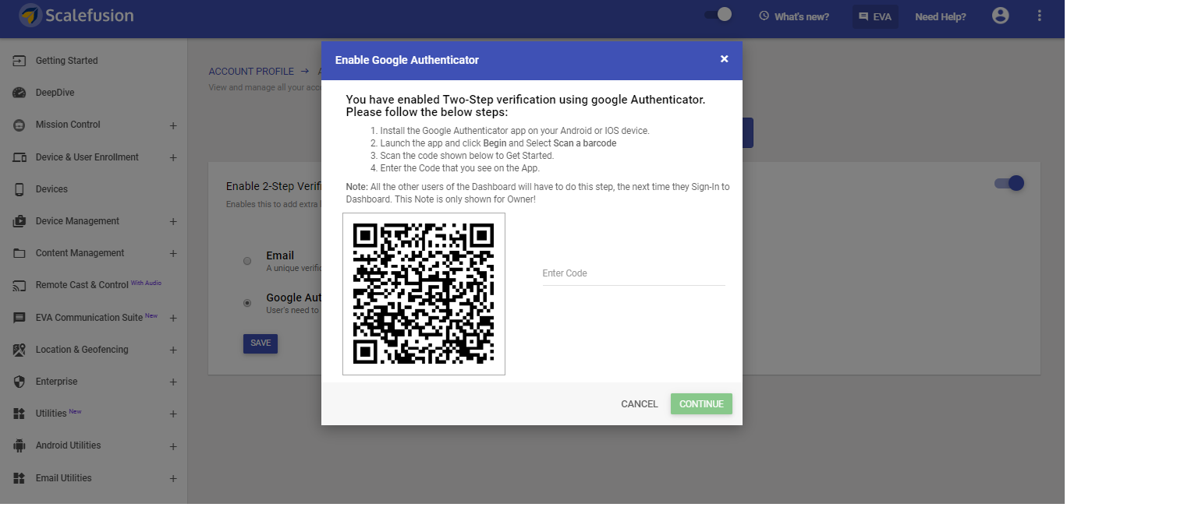
Task: Expand Device & User Enrollment section
Action: coord(173,157)
